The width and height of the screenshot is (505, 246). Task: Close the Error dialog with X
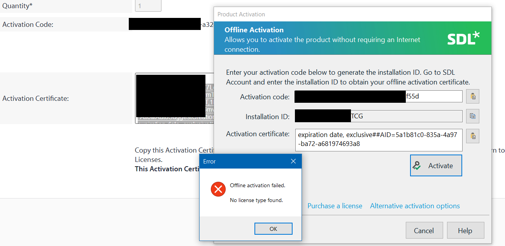[293, 161]
